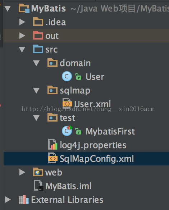This screenshot has height=210, width=169.
Task: Select the User.xml file name
Action: pyautogui.click(x=92, y=104)
